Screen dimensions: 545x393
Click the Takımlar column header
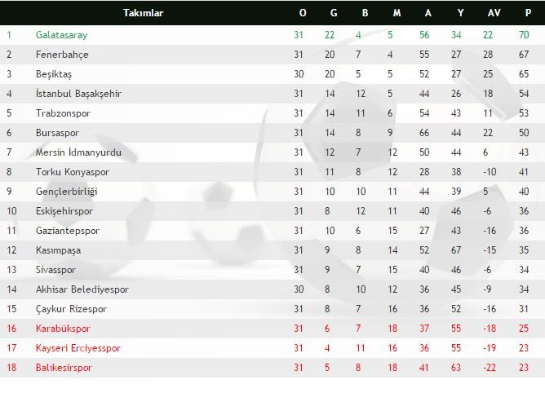pos(144,13)
